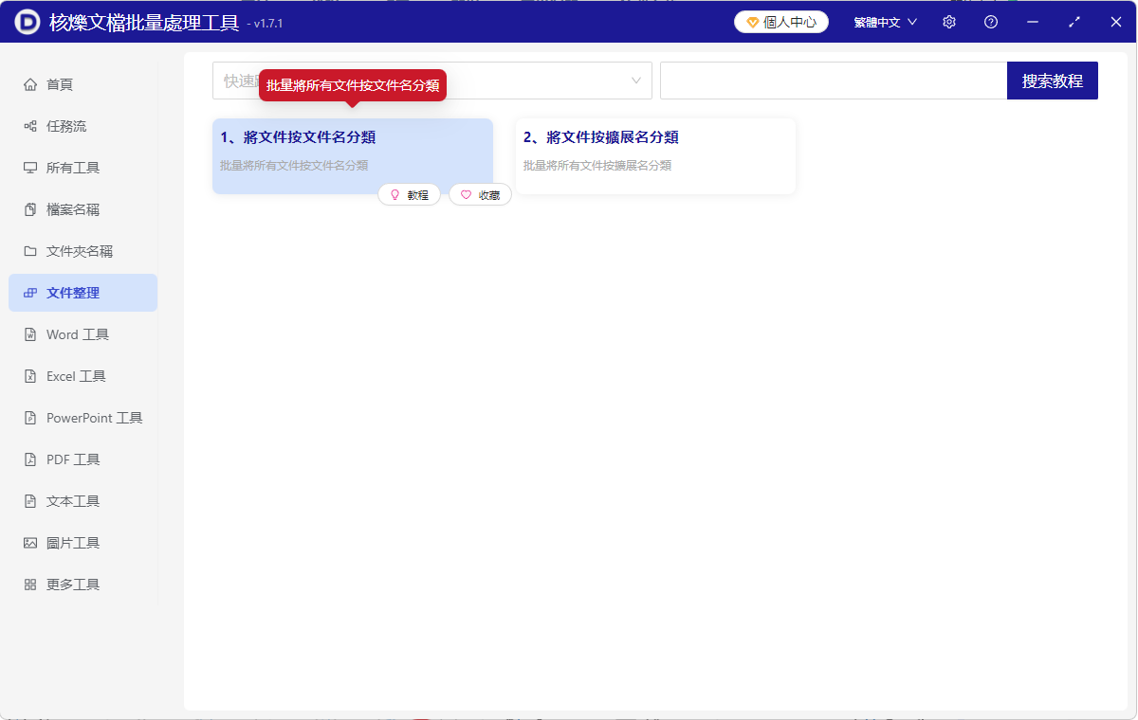Click description text 批量將所有文件按擴展名分類
This screenshot has width=1138, height=720.
point(597,165)
